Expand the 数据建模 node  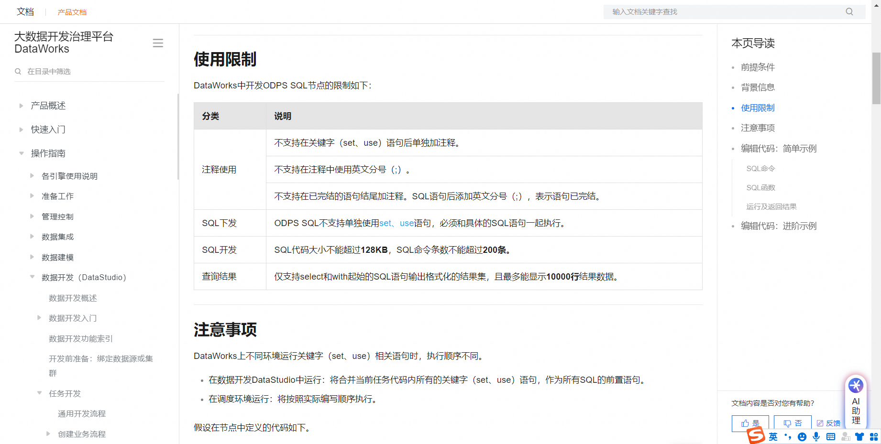click(x=32, y=257)
